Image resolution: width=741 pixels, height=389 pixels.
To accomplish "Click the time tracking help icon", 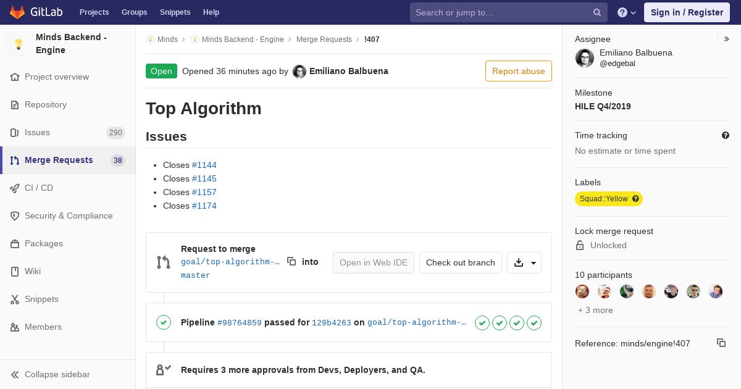I will pos(726,135).
